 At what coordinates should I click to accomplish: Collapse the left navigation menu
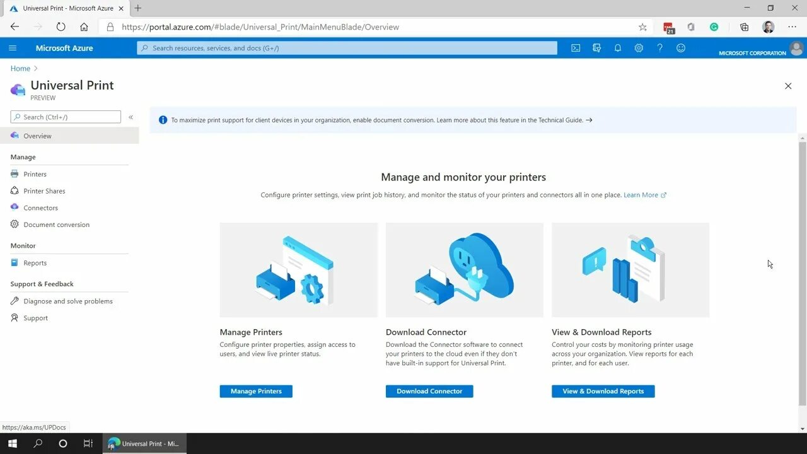[x=131, y=117]
